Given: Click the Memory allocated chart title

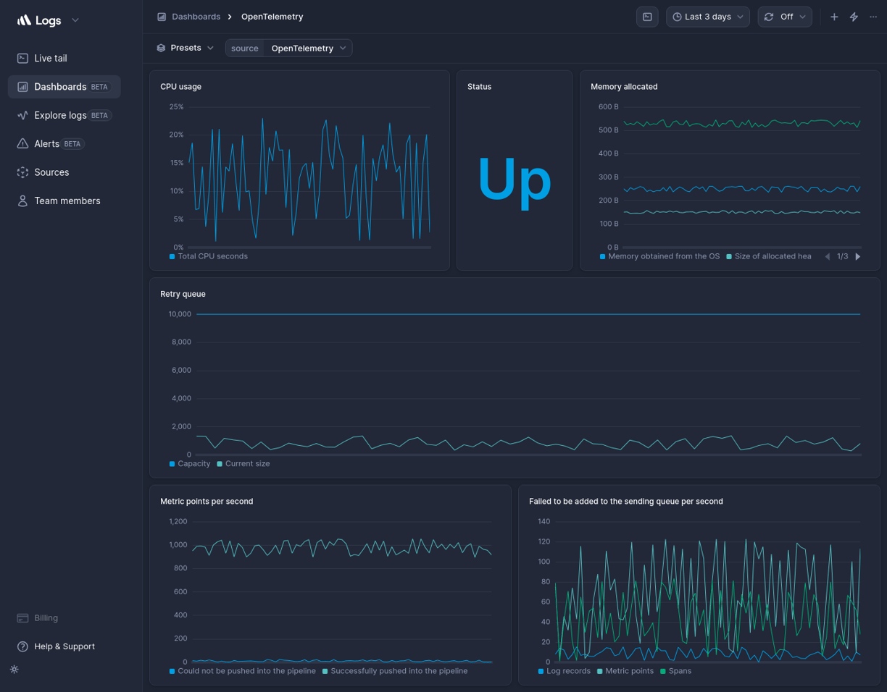Looking at the screenshot, I should click(624, 87).
